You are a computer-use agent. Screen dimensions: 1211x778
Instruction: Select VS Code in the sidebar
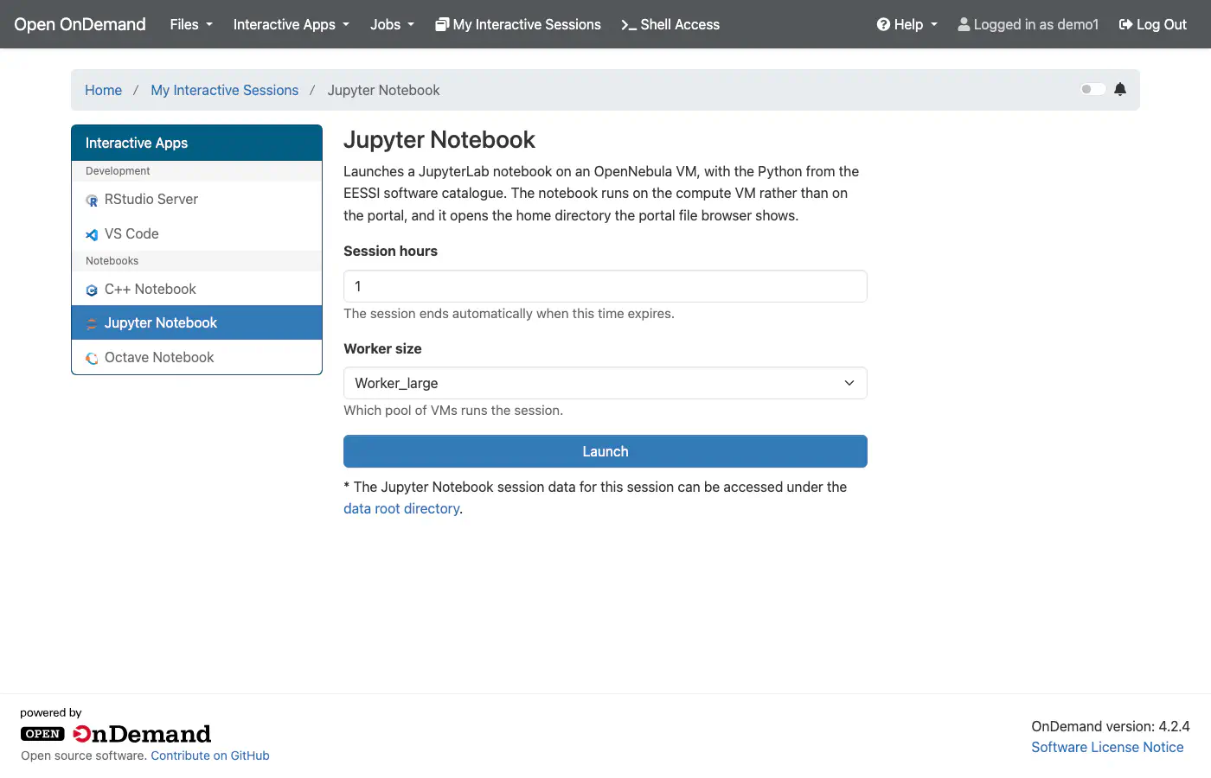[x=196, y=233]
